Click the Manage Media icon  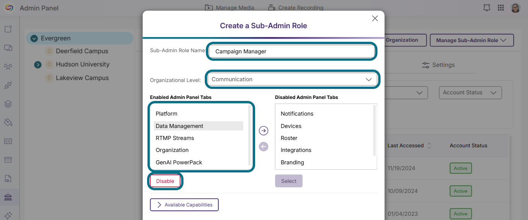(x=209, y=8)
